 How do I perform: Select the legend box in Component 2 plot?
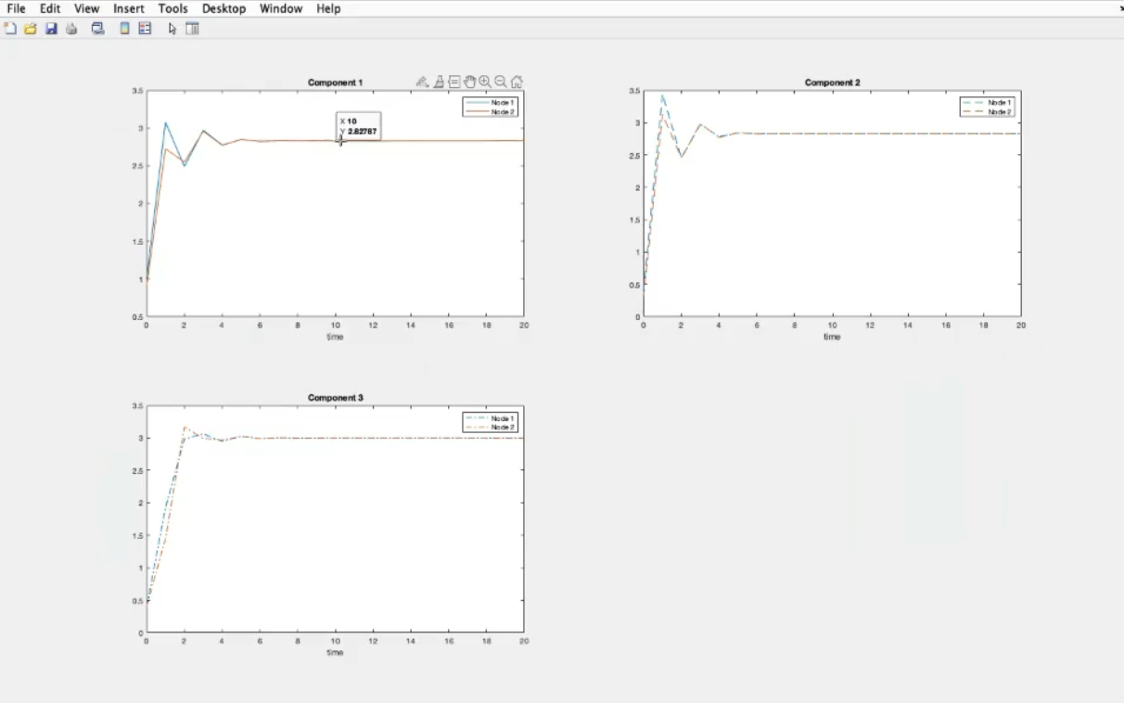pyautogui.click(x=990, y=107)
